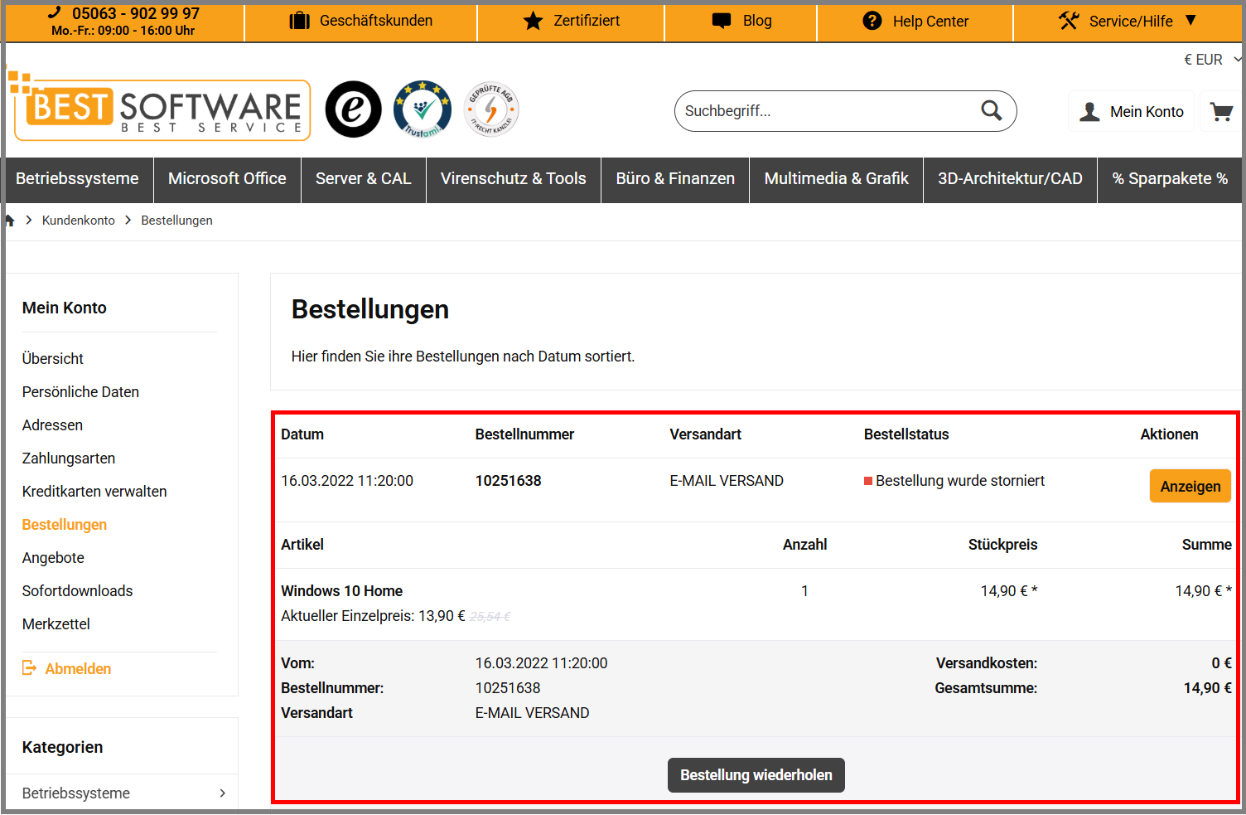This screenshot has height=815, width=1246.
Task: Click the Blog speech bubble icon
Action: point(722,21)
